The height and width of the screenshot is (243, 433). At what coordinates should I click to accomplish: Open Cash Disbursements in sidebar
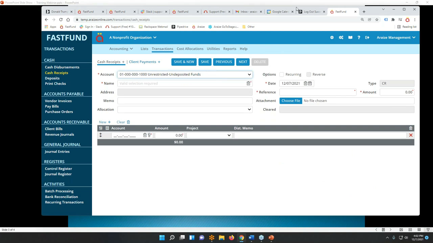[x=62, y=67]
